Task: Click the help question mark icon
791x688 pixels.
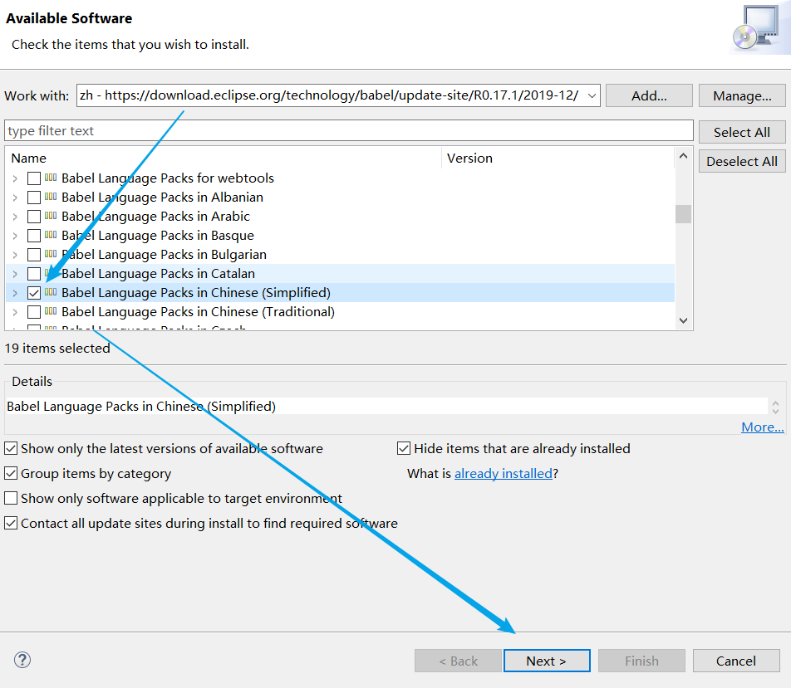Action: click(23, 661)
